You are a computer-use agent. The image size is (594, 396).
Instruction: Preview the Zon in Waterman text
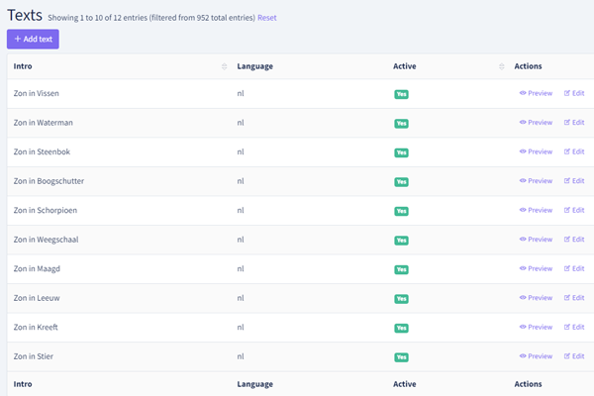536,123
